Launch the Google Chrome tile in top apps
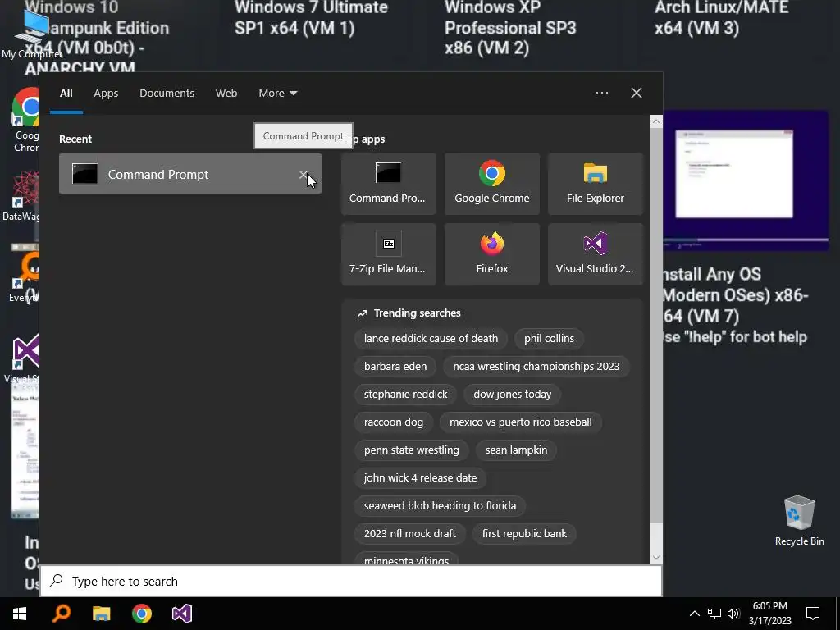 point(492,184)
